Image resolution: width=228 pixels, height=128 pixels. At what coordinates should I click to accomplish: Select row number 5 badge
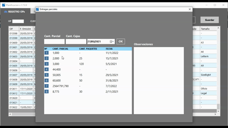pos(47,75)
